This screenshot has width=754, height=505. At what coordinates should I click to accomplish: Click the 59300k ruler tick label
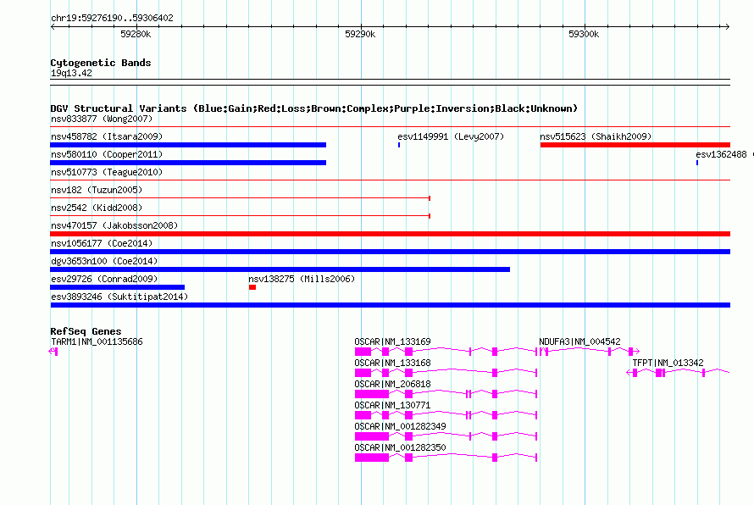pyautogui.click(x=584, y=34)
